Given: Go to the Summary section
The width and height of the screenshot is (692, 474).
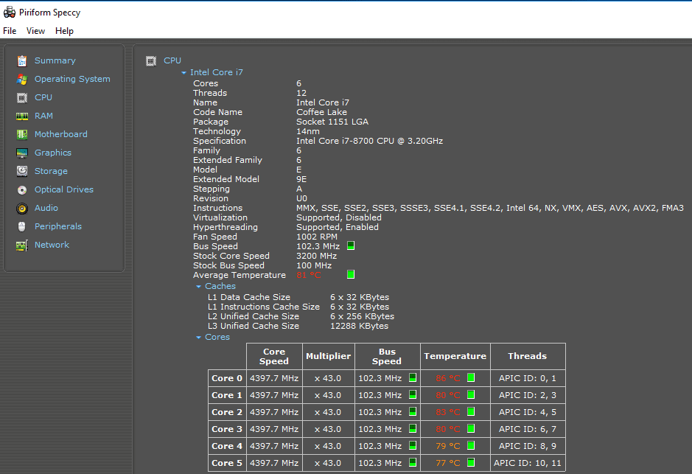Looking at the screenshot, I should coord(55,60).
